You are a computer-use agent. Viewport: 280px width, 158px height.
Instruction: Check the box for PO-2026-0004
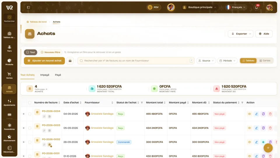tap(30, 114)
